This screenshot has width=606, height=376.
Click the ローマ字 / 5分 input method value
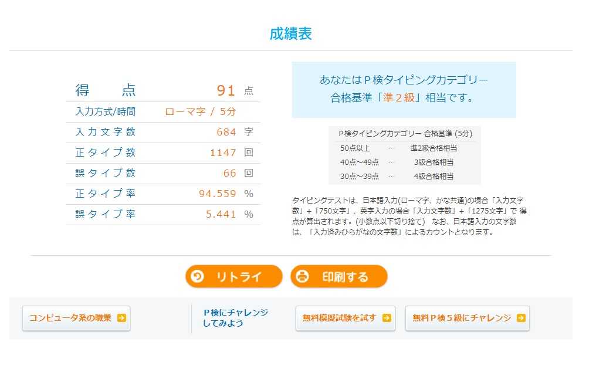click(x=200, y=111)
